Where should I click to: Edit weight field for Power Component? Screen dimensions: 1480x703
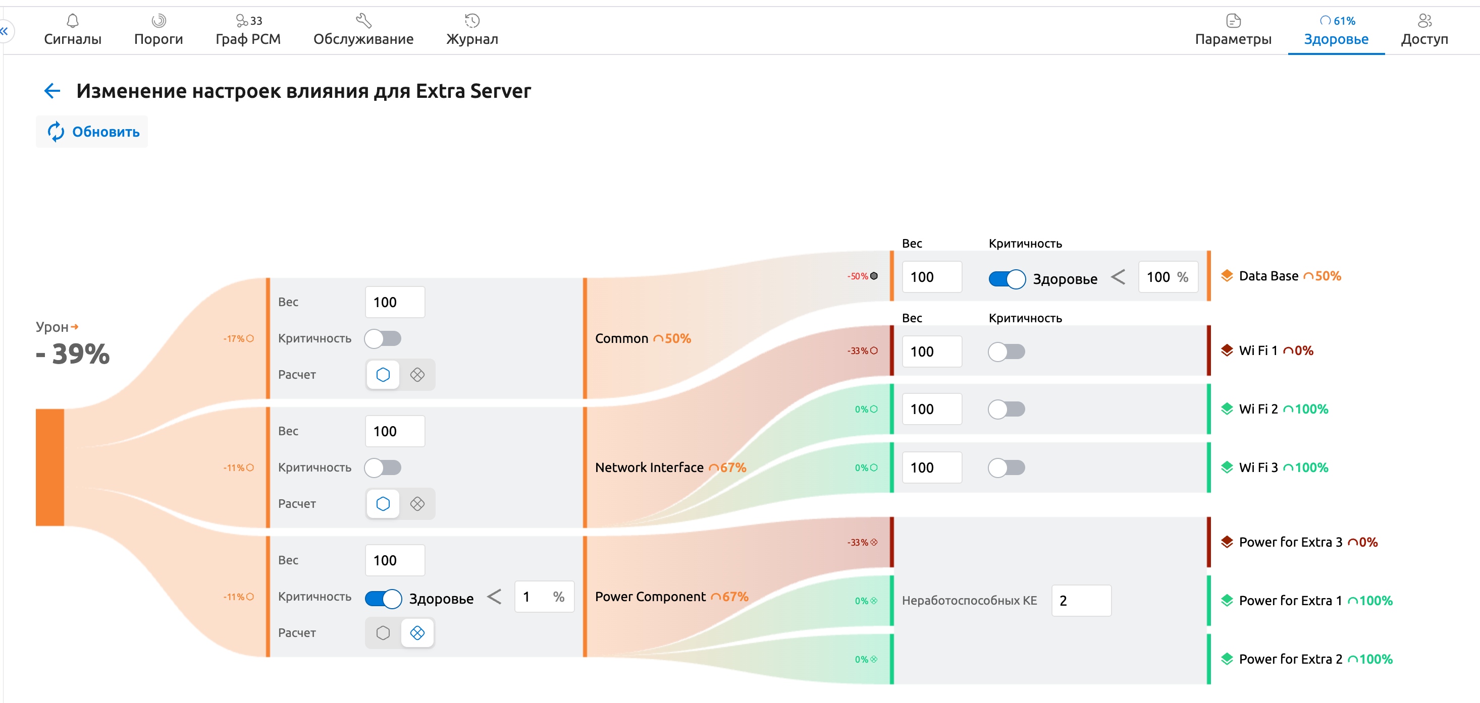pos(395,561)
